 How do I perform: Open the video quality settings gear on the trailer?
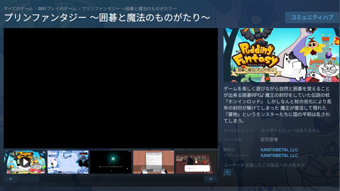(43, 152)
